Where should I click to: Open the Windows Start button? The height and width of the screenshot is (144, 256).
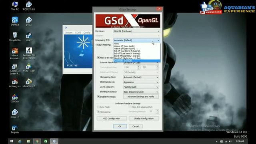pos(12,141)
